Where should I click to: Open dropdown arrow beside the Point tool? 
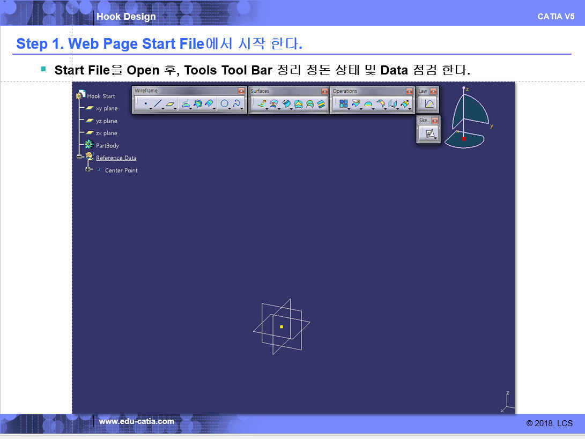pyautogui.click(x=151, y=109)
